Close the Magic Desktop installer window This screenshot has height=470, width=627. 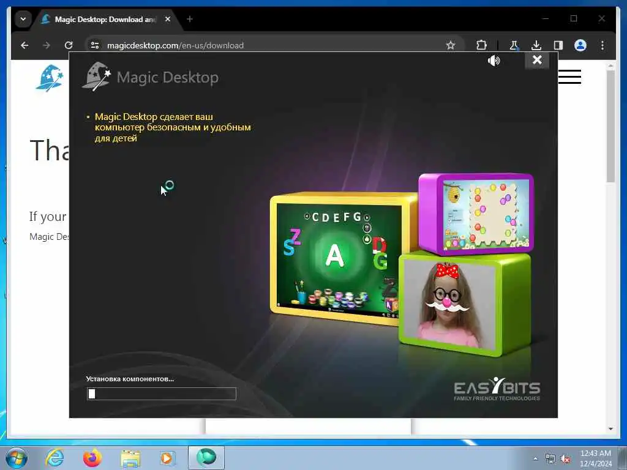click(x=537, y=60)
